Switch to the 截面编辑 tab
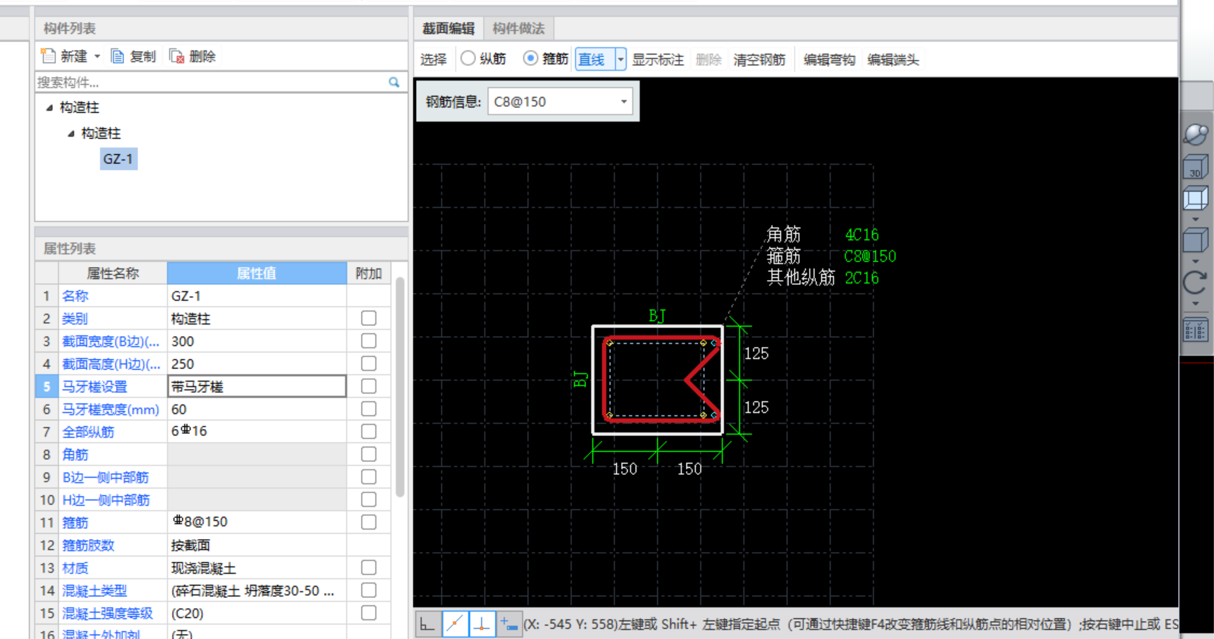Screen dimensions: 1214x639 pos(448,28)
